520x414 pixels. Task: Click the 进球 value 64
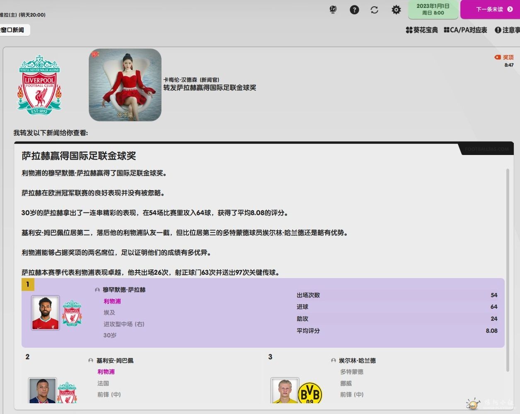(494, 307)
